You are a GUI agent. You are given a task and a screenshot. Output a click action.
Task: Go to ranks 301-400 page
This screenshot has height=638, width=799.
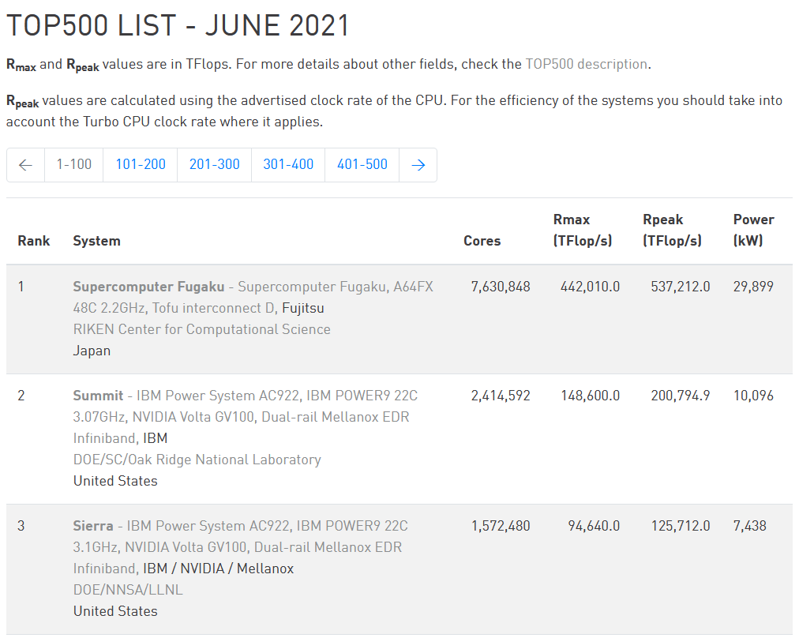288,164
